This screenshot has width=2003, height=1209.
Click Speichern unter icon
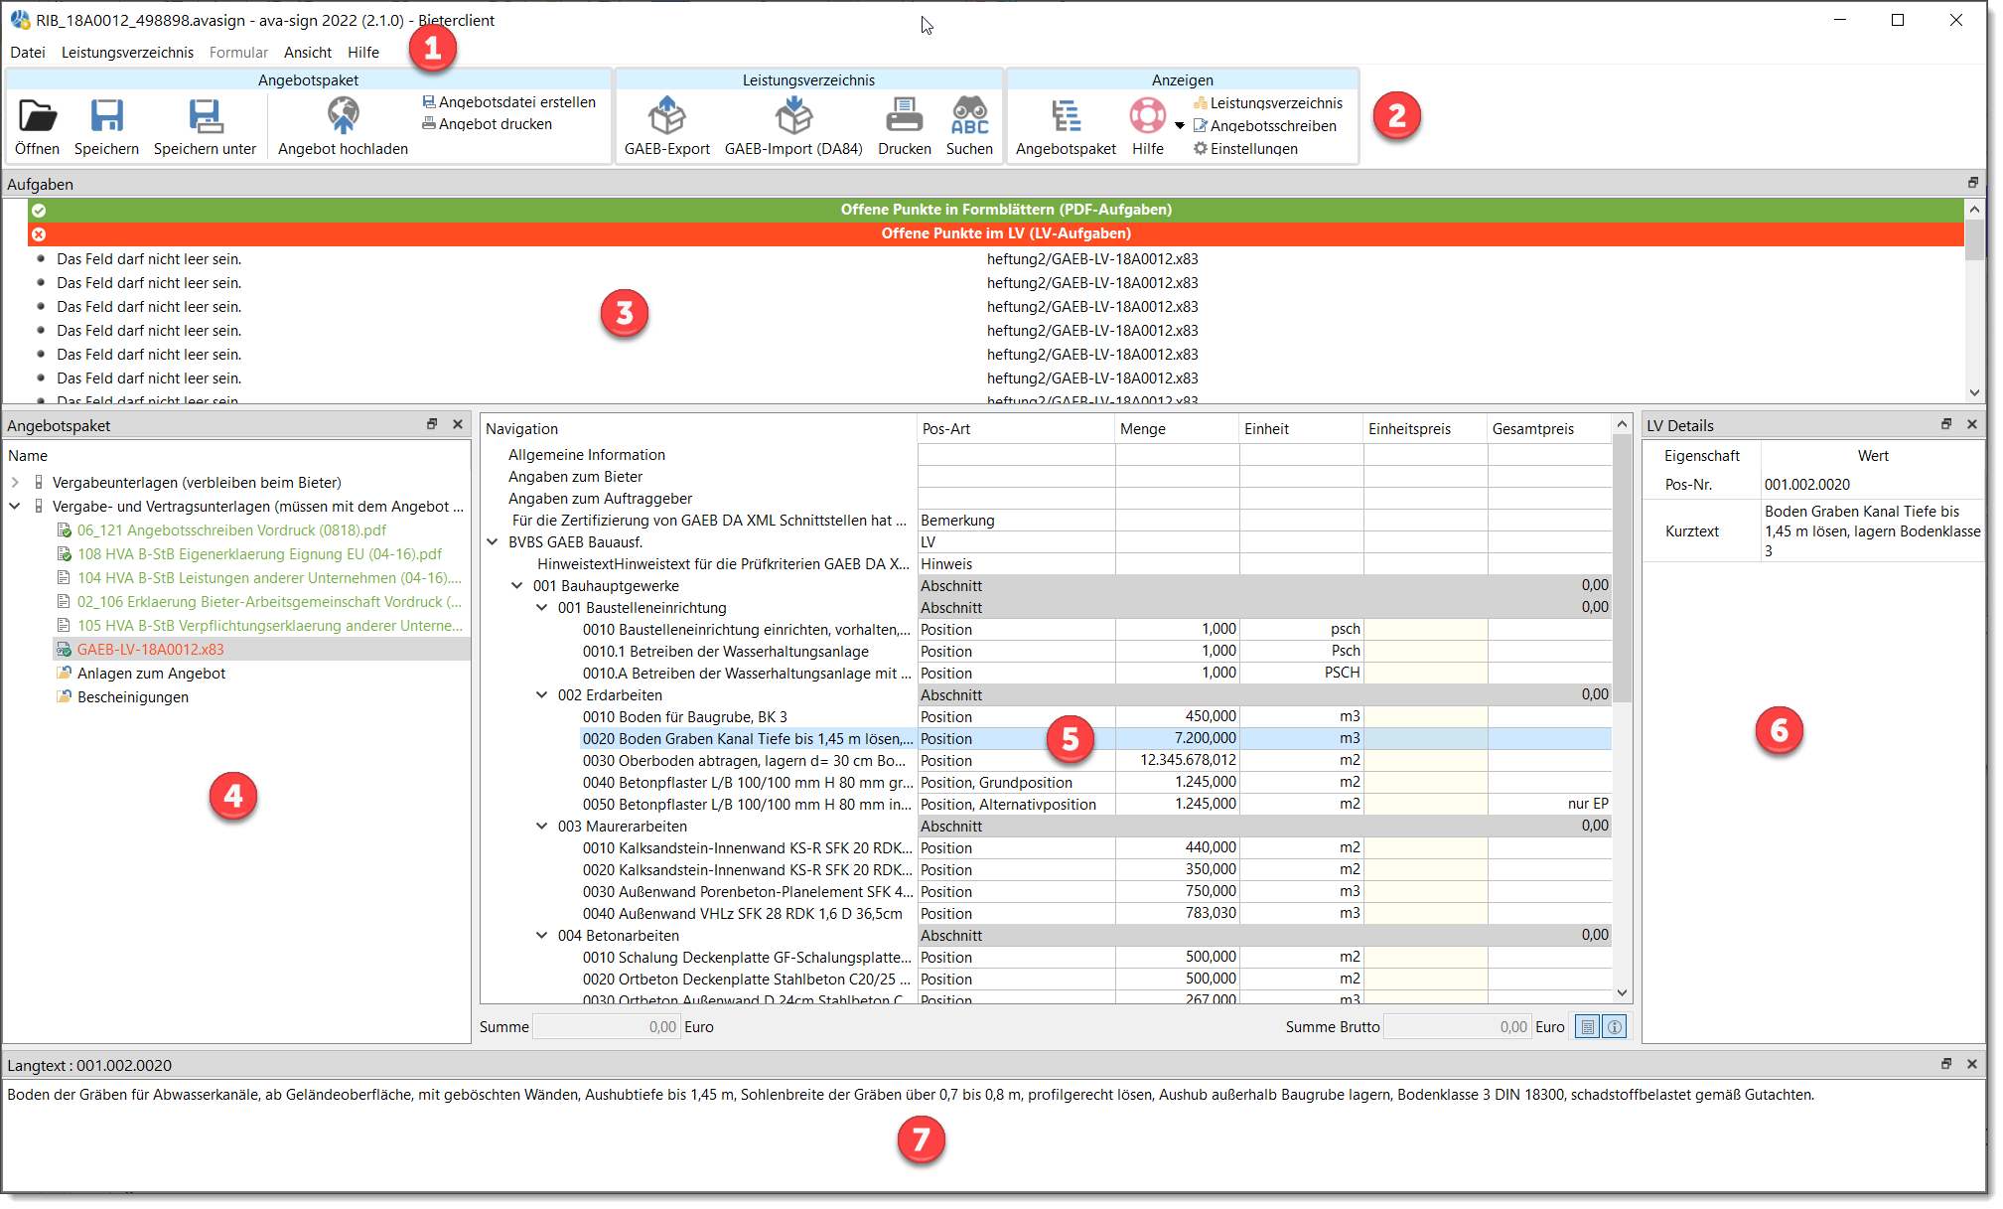pyautogui.click(x=205, y=116)
